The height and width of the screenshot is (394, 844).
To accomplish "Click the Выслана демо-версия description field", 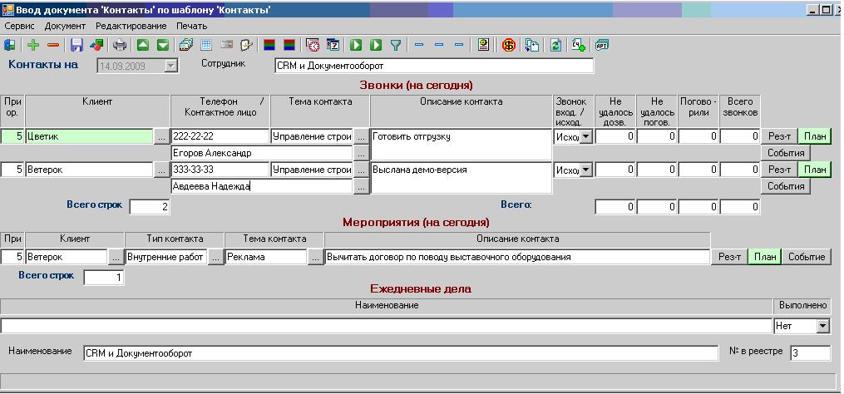I will (x=461, y=178).
